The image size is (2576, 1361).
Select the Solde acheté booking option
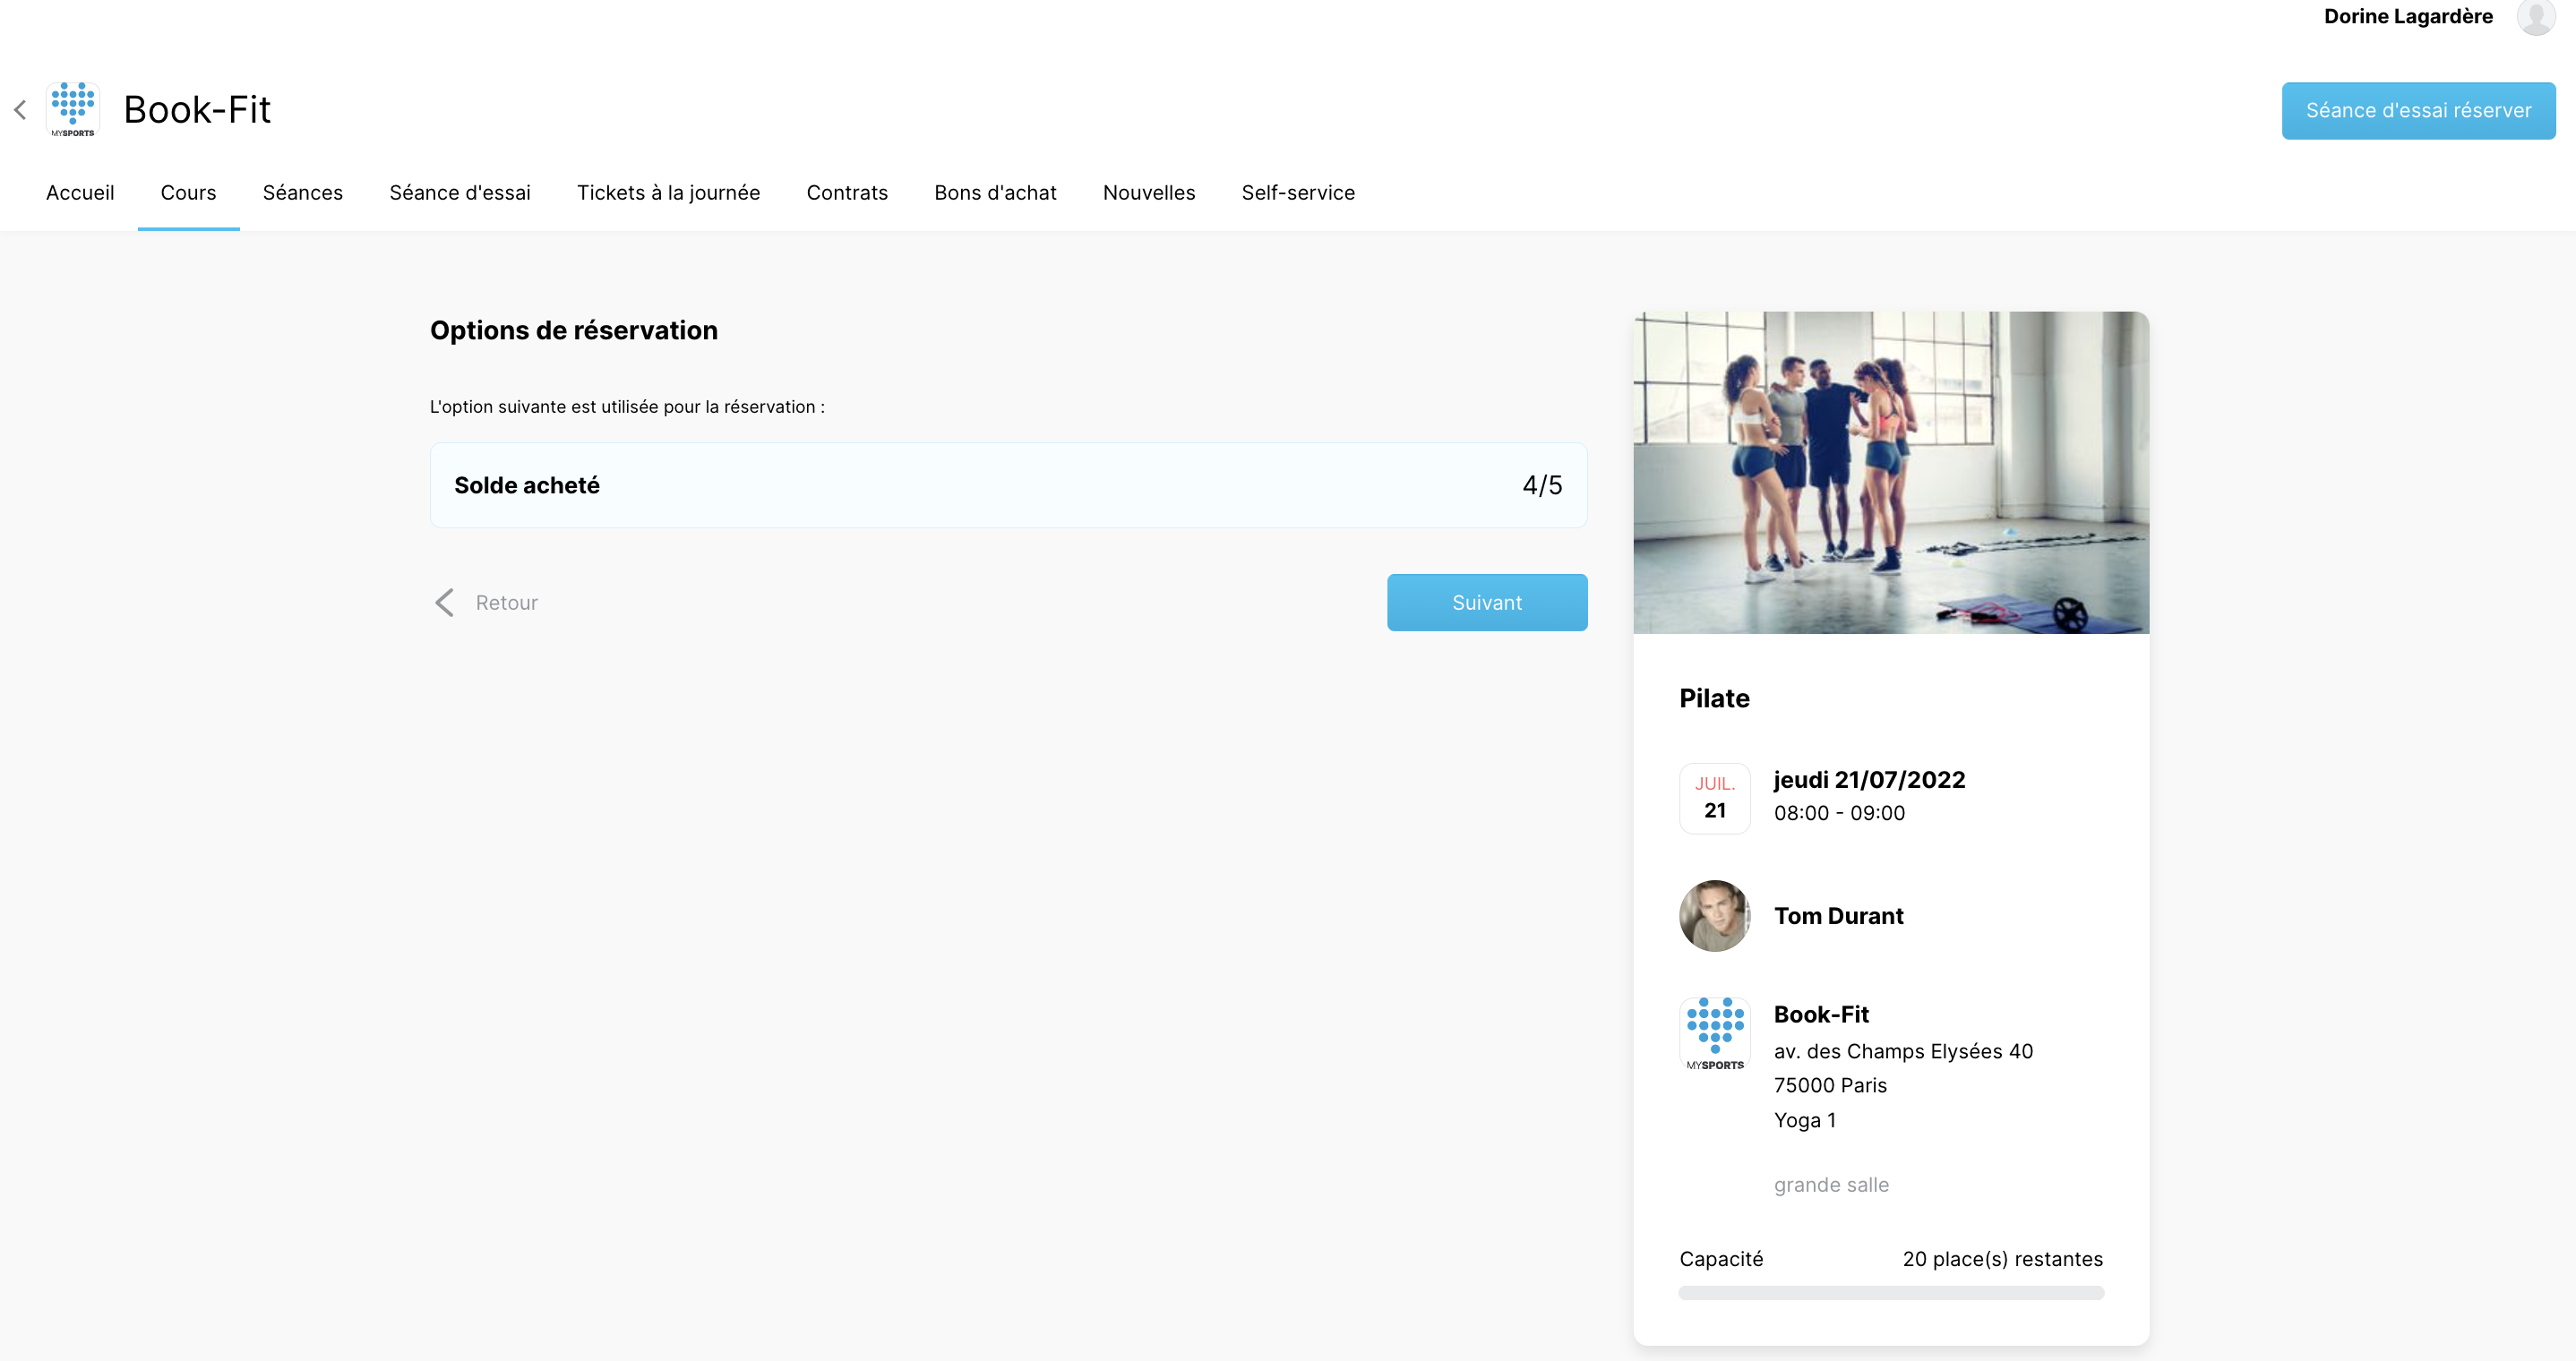click(1008, 485)
